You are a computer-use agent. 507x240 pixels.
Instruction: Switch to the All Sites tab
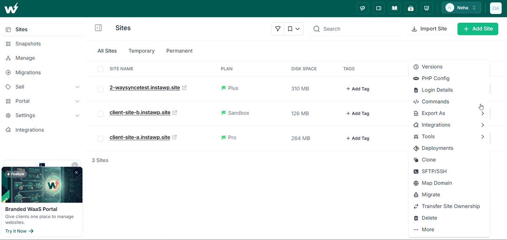pos(107,51)
